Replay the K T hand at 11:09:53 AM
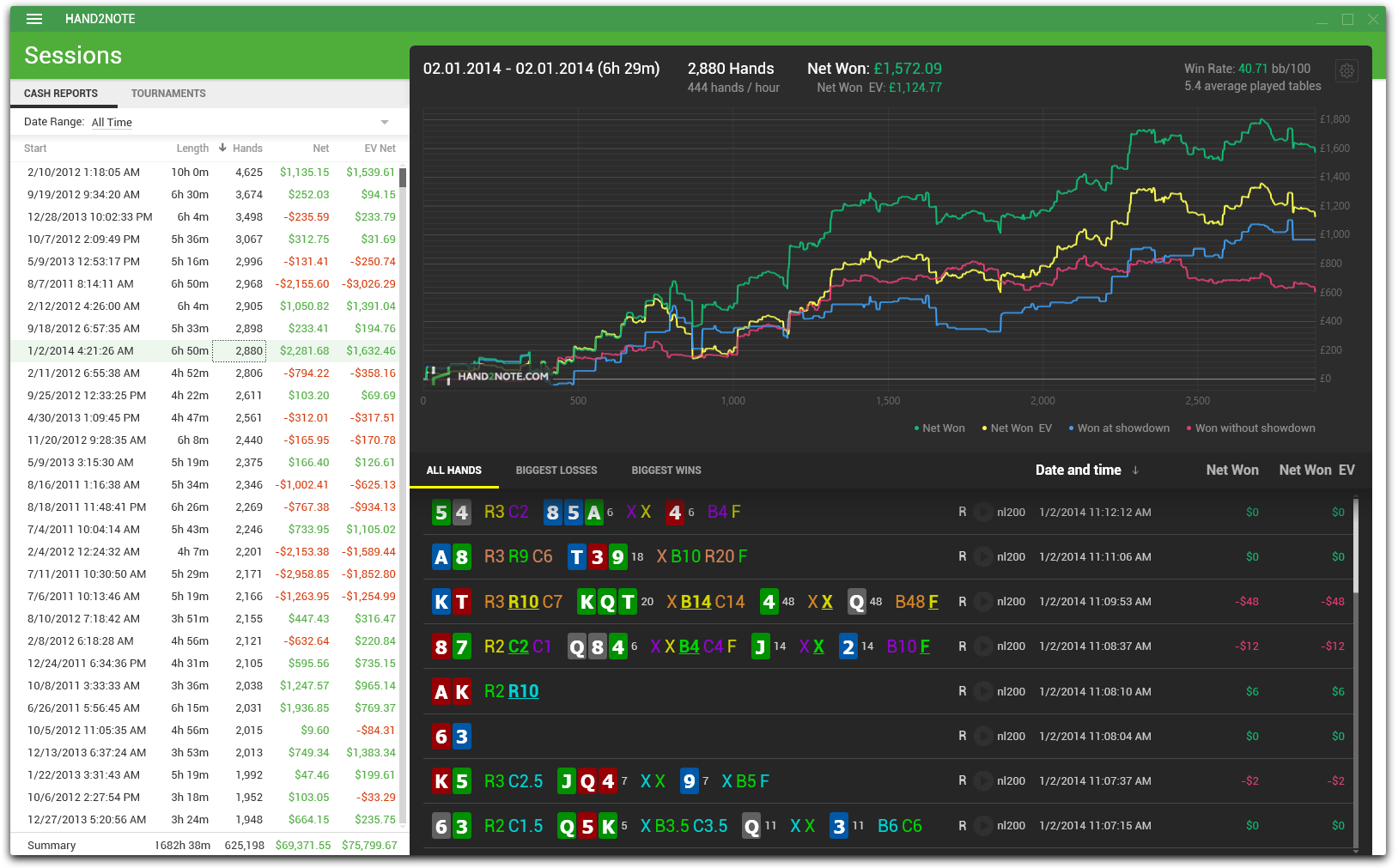This screenshot has height=868, width=1398. pyautogui.click(x=983, y=602)
